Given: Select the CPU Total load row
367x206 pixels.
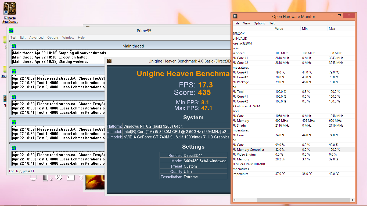Looking at the screenshot, I should pyautogui.click(x=293, y=92).
